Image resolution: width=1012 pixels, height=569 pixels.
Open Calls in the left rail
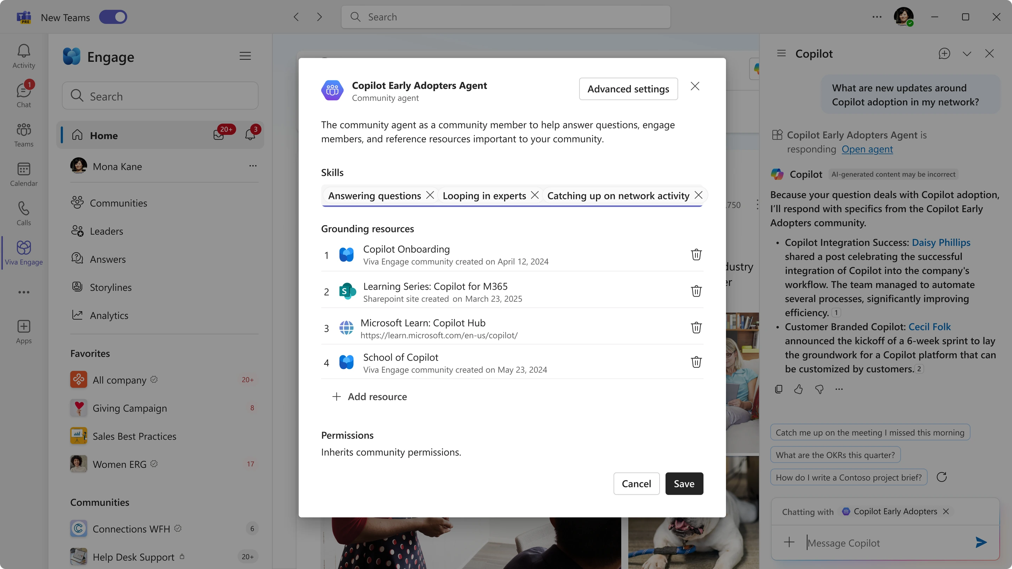(24, 213)
